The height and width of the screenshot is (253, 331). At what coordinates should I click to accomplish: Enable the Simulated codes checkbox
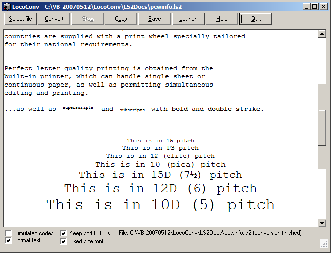pos(9,233)
